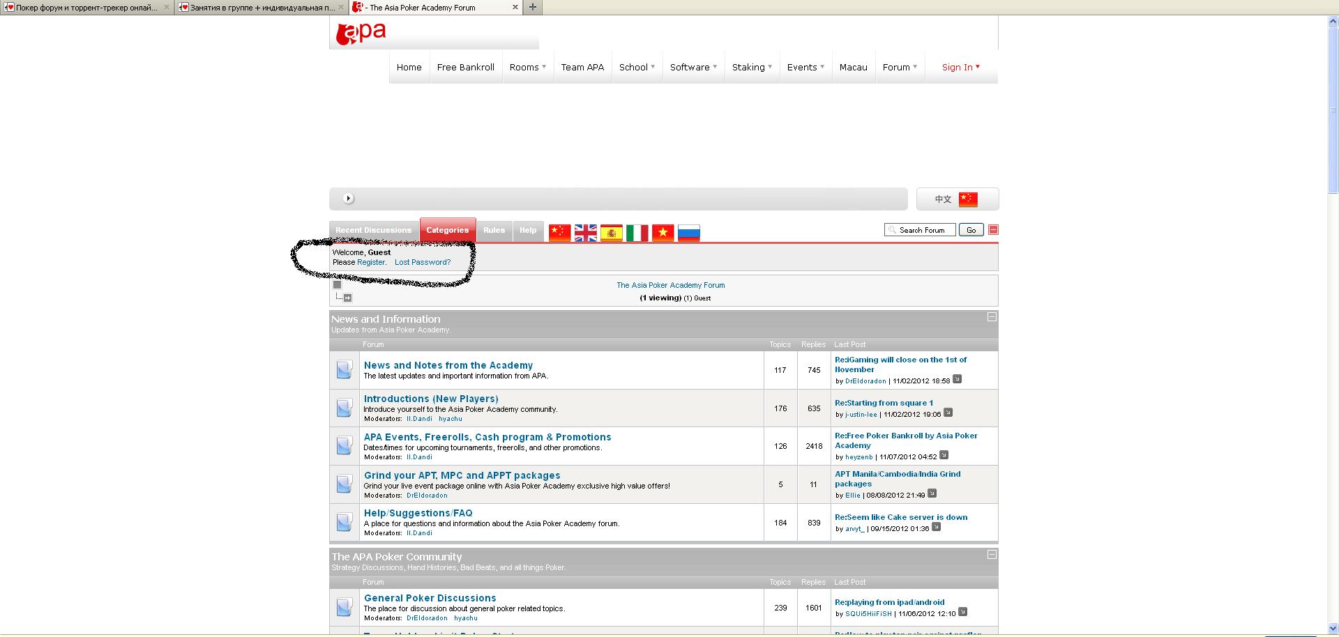This screenshot has height=637, width=1339.
Task: Click Grind your APT forum folder icon
Action: [x=345, y=484]
